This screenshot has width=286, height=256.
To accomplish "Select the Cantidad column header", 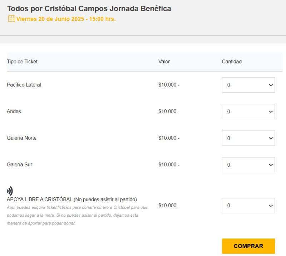I will (x=232, y=61).
